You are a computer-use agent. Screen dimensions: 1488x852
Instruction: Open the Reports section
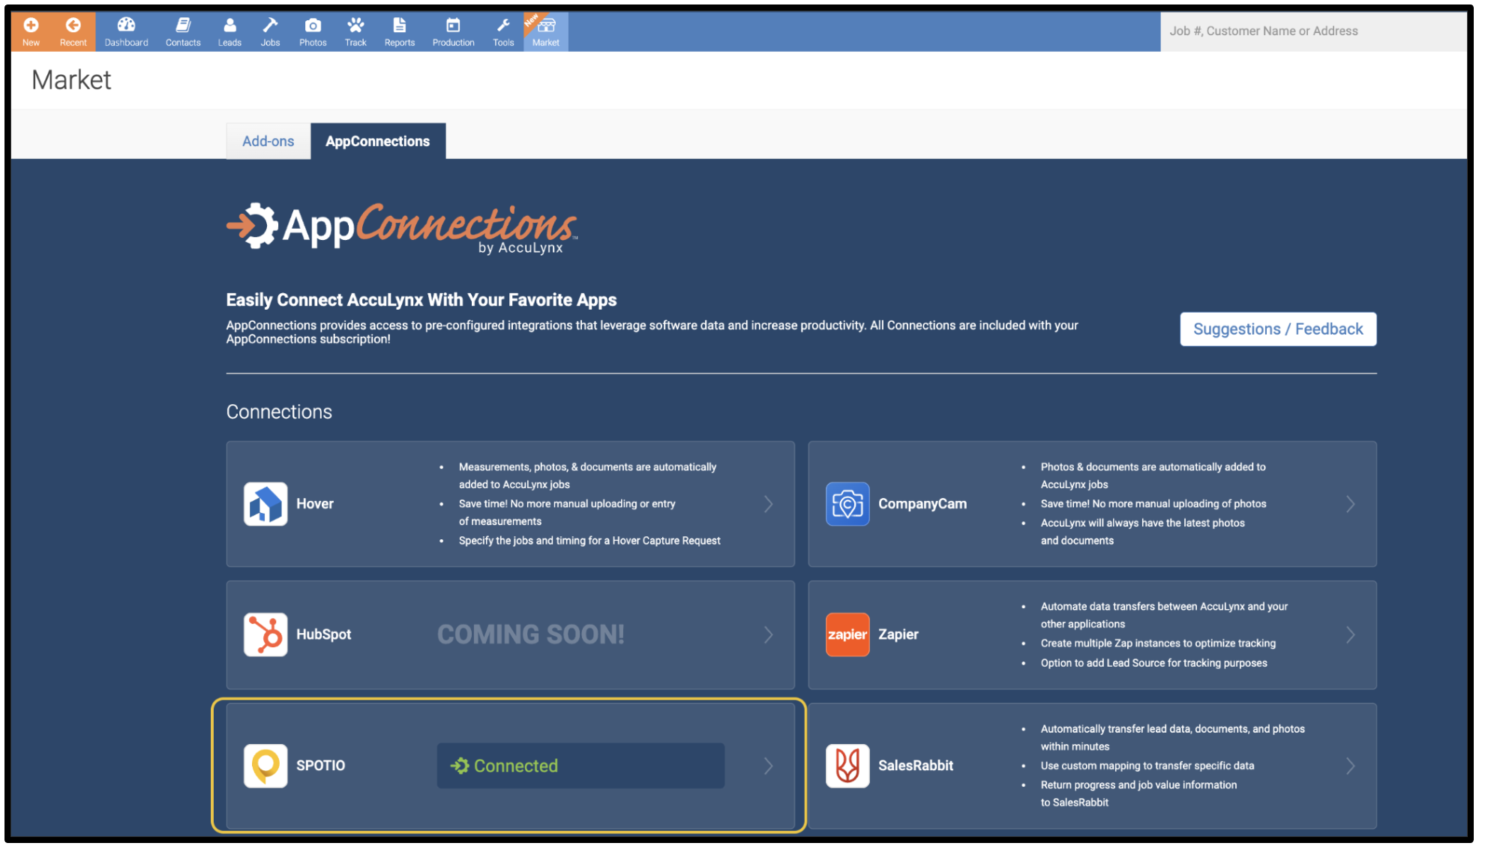pyautogui.click(x=400, y=31)
